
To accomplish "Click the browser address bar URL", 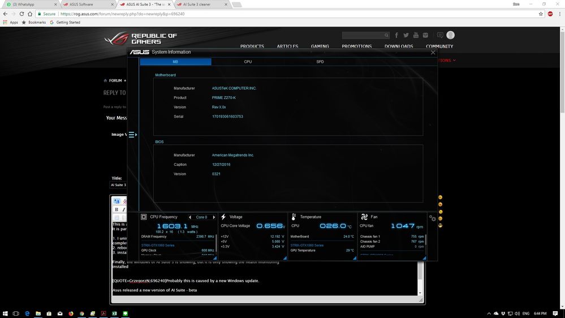I will coord(123,14).
